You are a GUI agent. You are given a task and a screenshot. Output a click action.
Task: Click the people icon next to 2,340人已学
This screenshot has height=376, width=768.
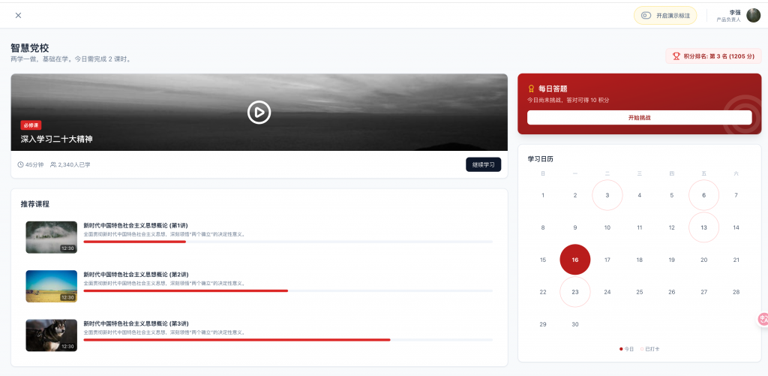coord(53,164)
